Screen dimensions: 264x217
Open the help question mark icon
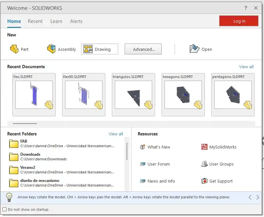click(246, 8)
